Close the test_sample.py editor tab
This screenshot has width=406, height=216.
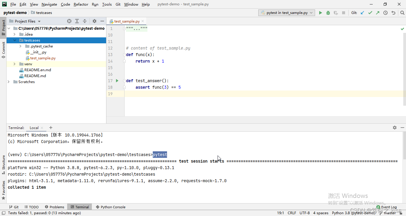click(x=143, y=21)
